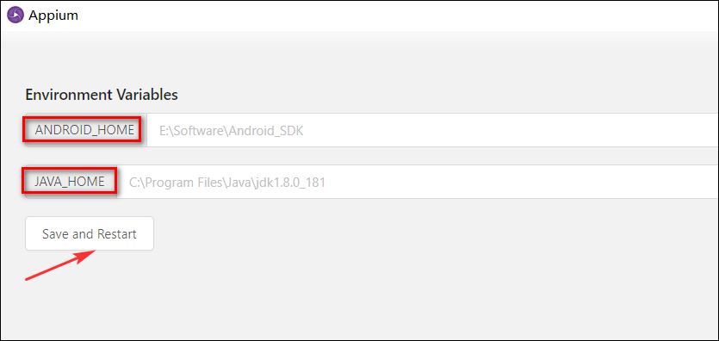
Task: Click the word Variables in the section heading
Action: point(146,95)
